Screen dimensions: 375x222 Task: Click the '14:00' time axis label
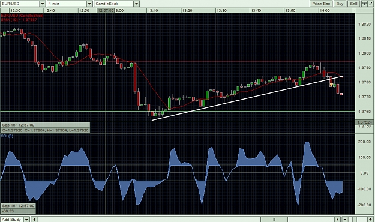click(325, 11)
